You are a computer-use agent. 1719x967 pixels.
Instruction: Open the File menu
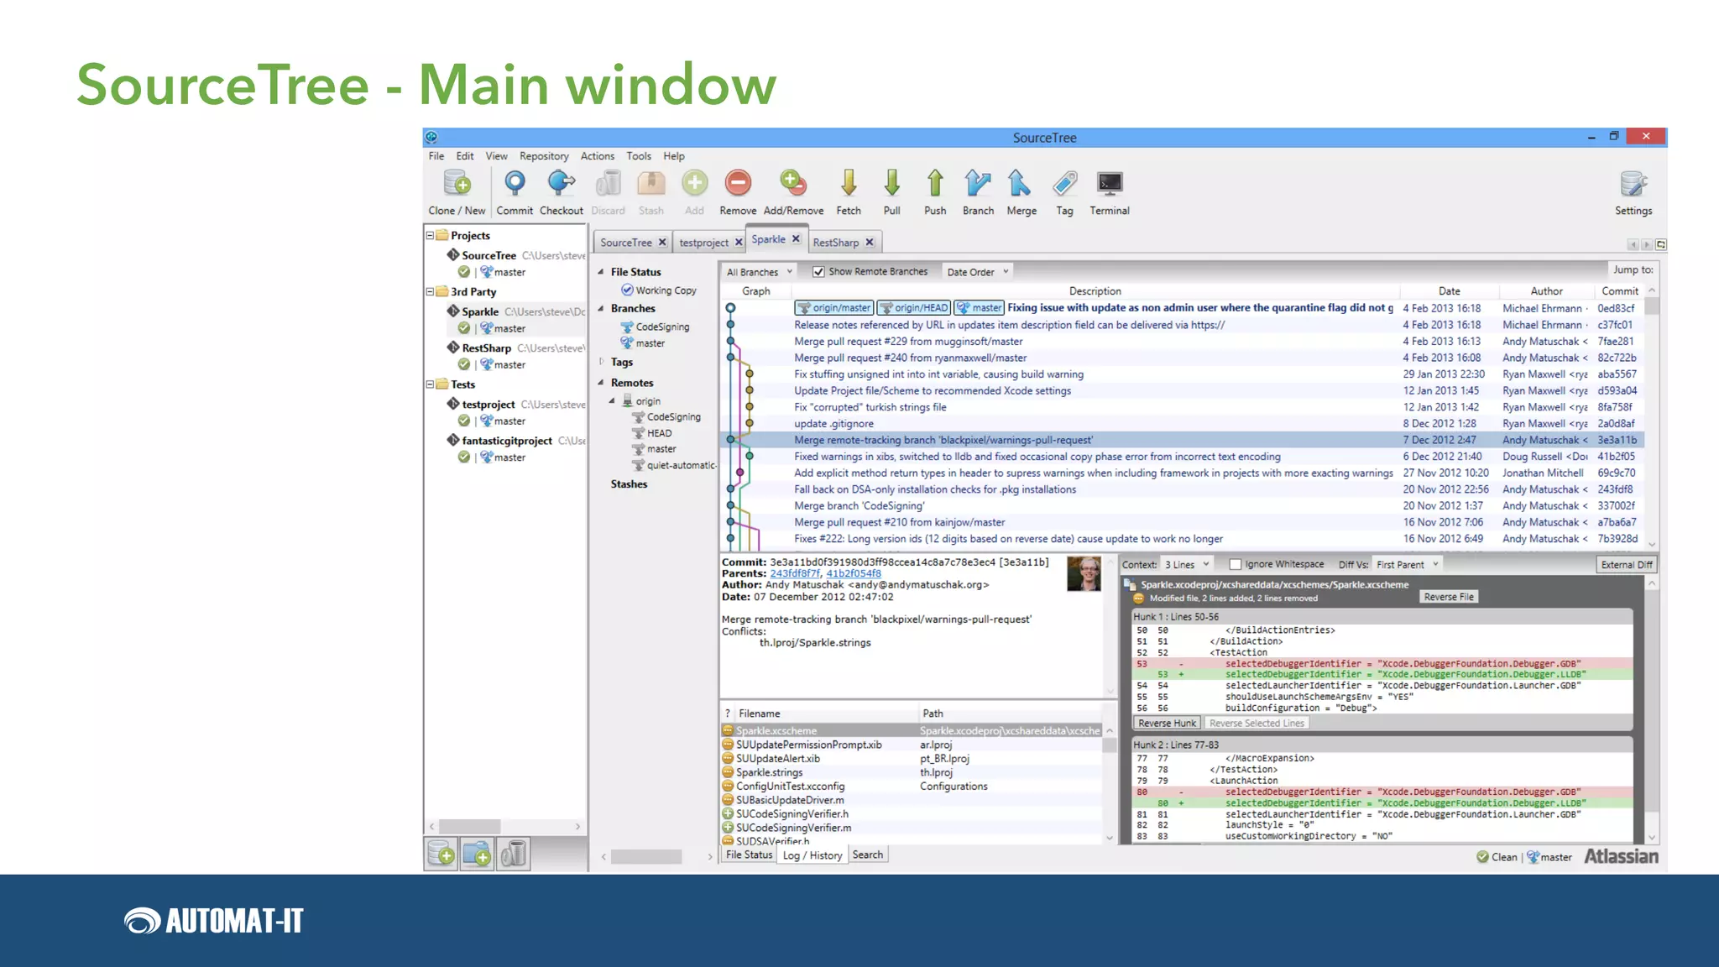pyautogui.click(x=436, y=156)
